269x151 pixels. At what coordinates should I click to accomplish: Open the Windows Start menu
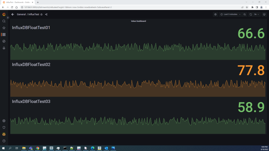[x=3, y=148]
